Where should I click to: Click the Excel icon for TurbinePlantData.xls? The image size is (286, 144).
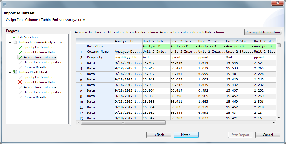pyautogui.click(x=15, y=72)
